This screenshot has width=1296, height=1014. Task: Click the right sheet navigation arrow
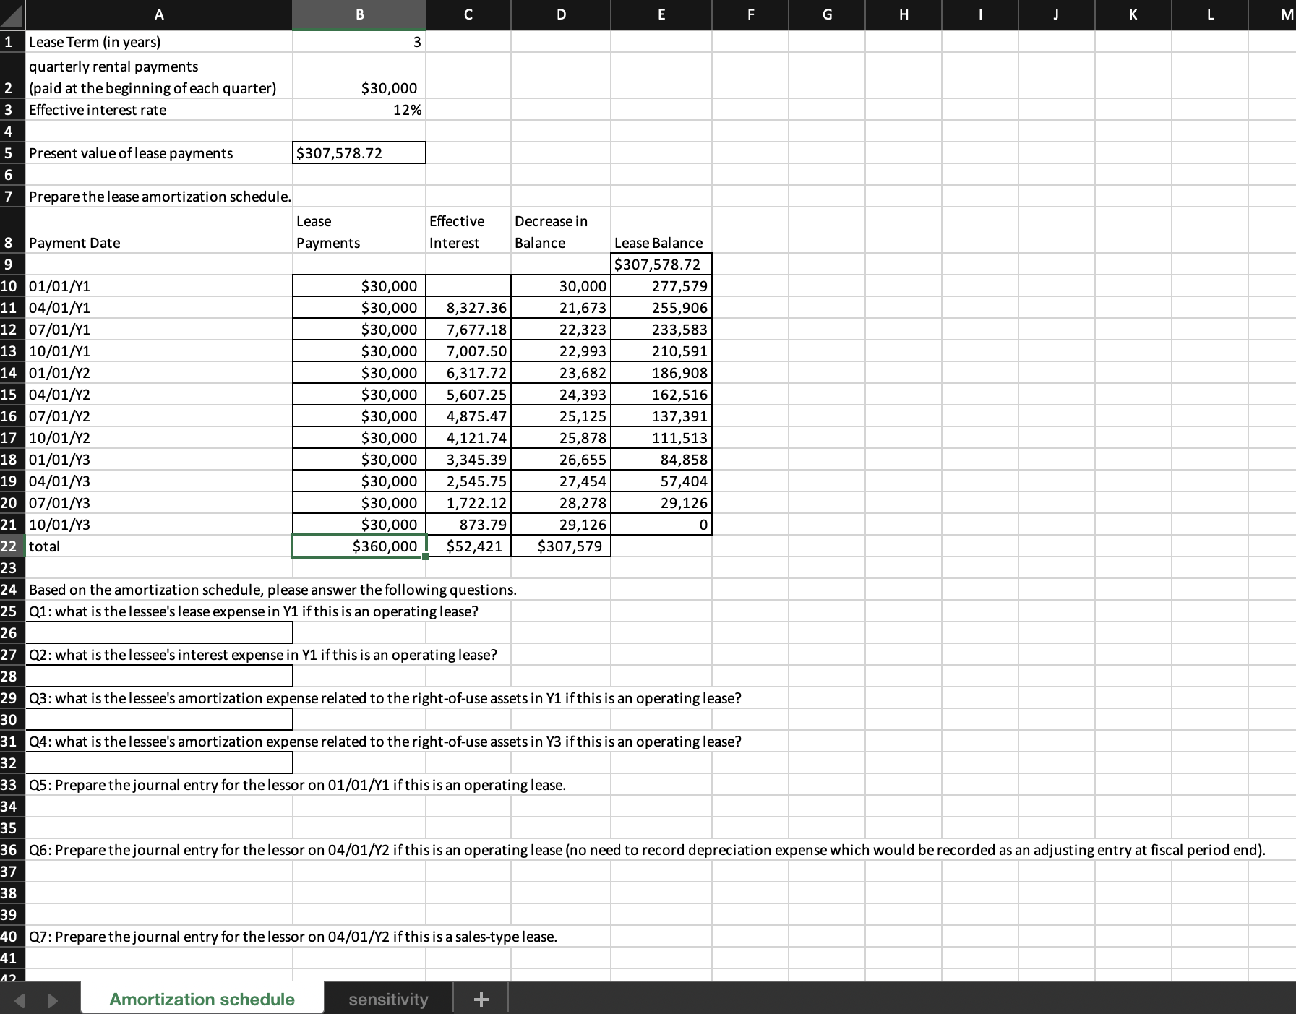click(51, 998)
